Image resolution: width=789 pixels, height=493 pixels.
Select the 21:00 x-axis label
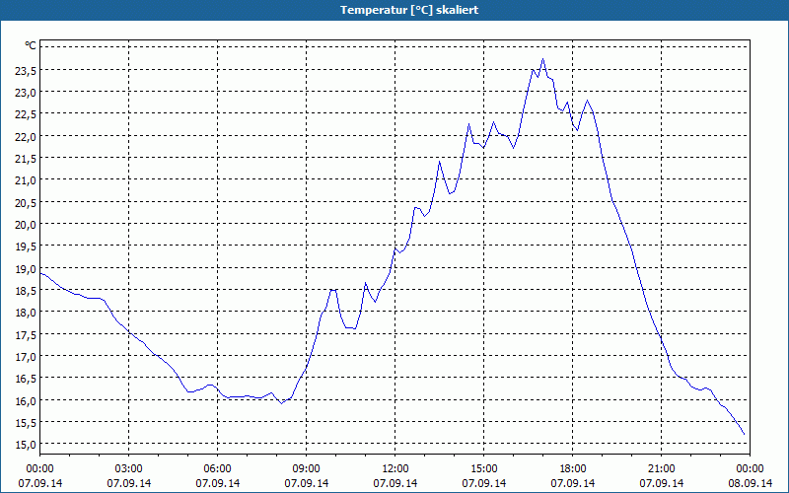(x=661, y=469)
